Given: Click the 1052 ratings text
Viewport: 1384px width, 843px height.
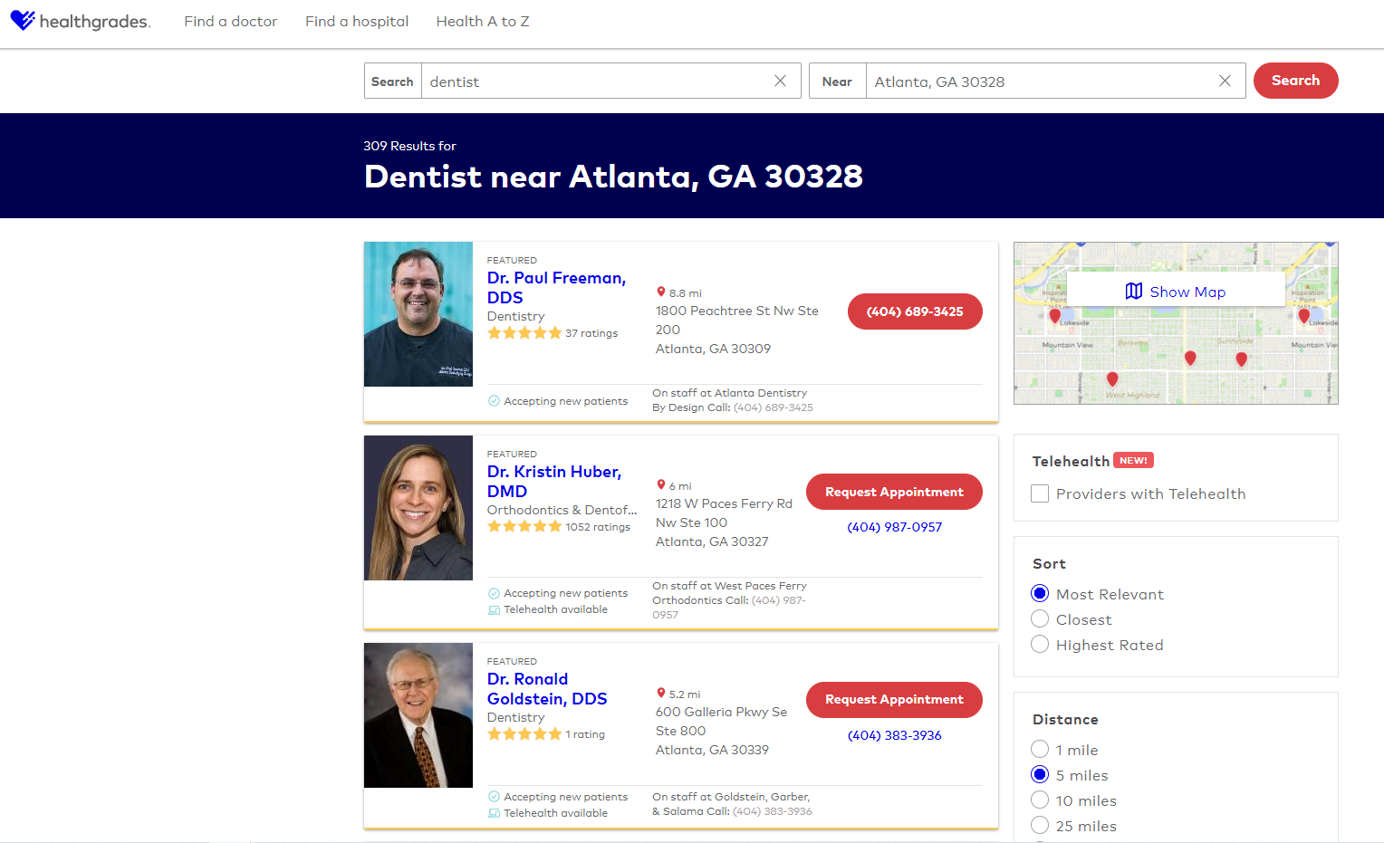Looking at the screenshot, I should [x=598, y=527].
